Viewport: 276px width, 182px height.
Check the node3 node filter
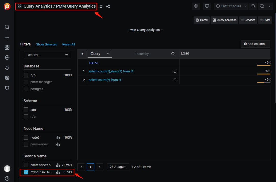tap(26, 137)
